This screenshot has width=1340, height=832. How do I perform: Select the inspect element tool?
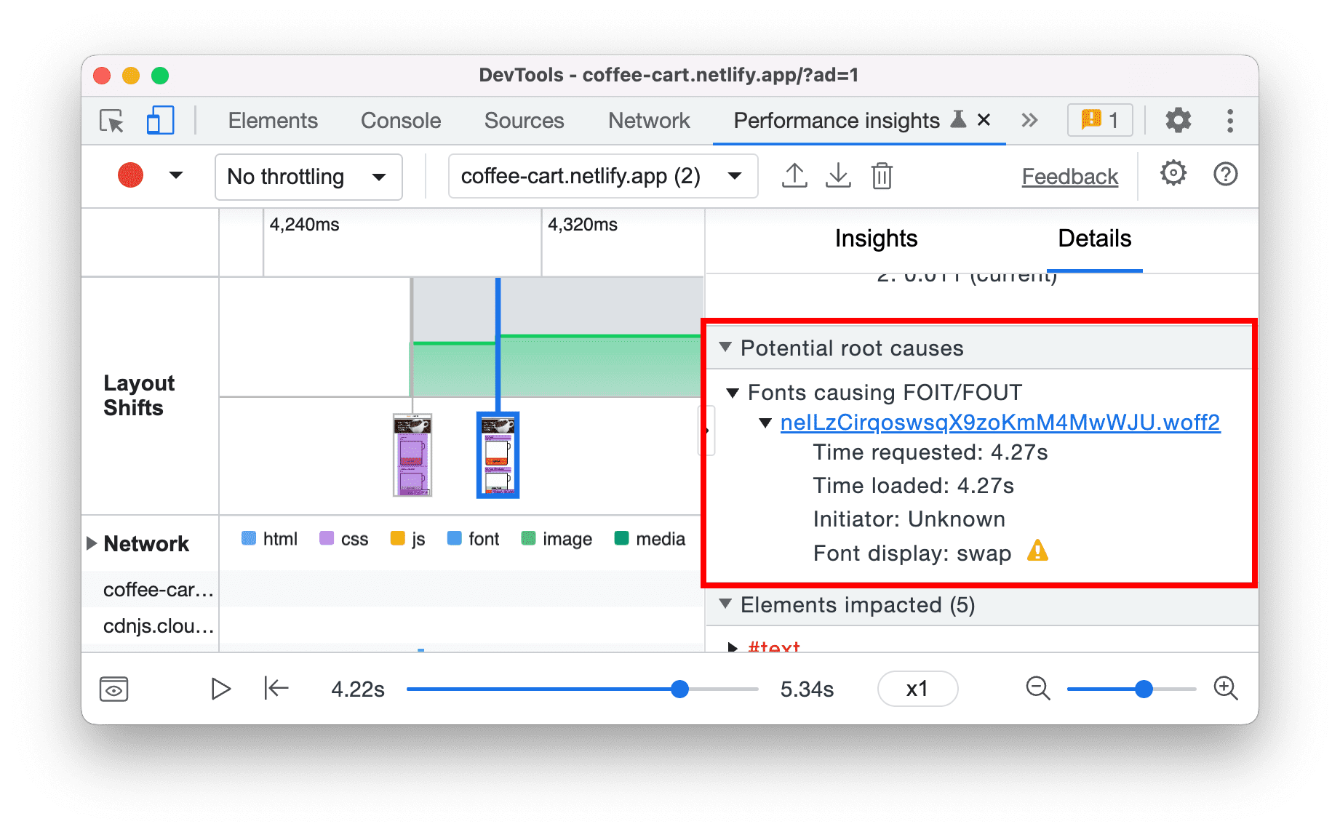[111, 121]
